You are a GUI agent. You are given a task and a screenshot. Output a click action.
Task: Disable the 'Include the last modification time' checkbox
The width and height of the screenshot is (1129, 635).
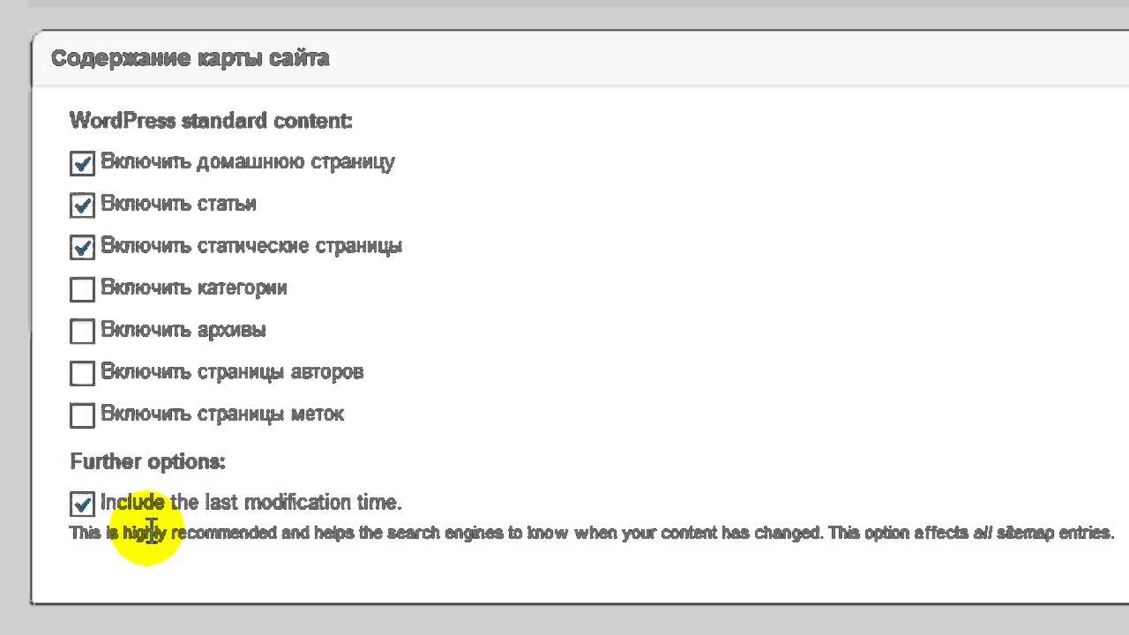coord(82,504)
